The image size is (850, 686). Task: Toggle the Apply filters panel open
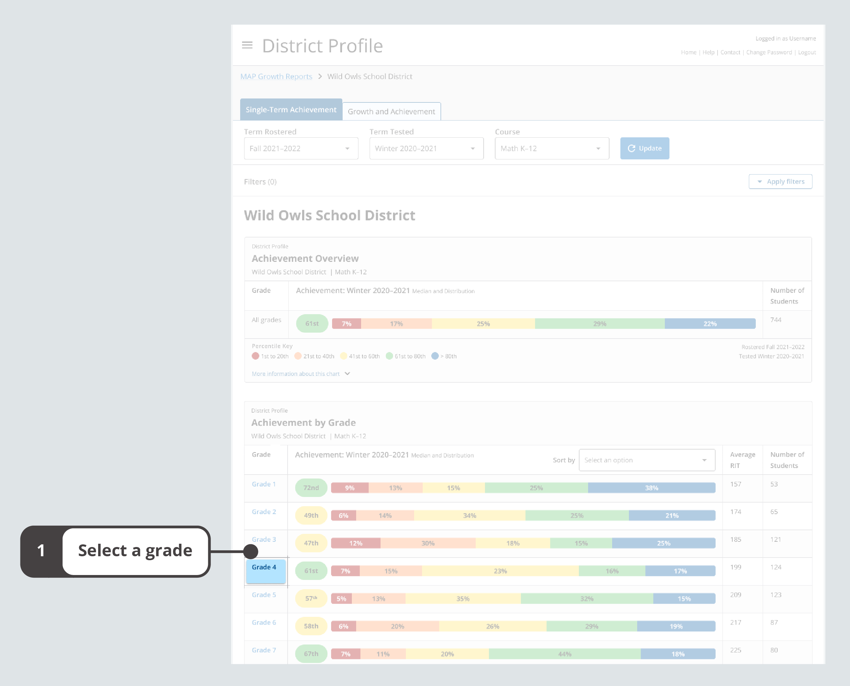coord(780,181)
